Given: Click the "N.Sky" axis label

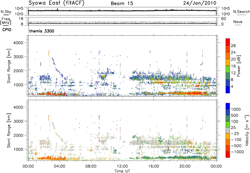Looking at the screenshot, I should (6, 12).
